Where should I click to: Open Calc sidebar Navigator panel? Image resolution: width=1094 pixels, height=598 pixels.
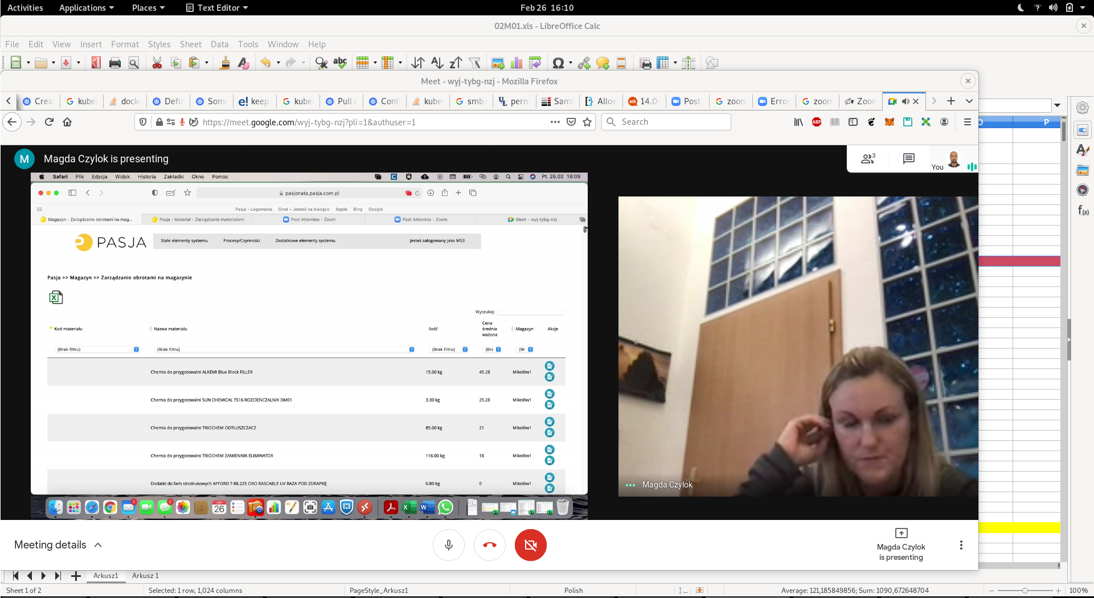pos(1083,190)
